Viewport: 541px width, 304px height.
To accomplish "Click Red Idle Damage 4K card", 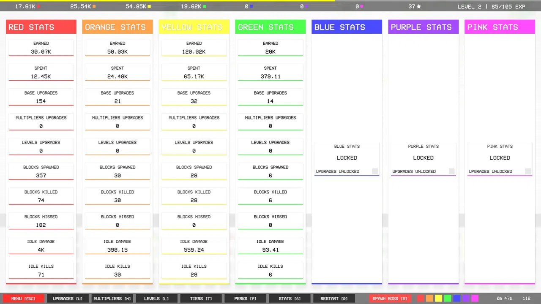I will (41, 246).
